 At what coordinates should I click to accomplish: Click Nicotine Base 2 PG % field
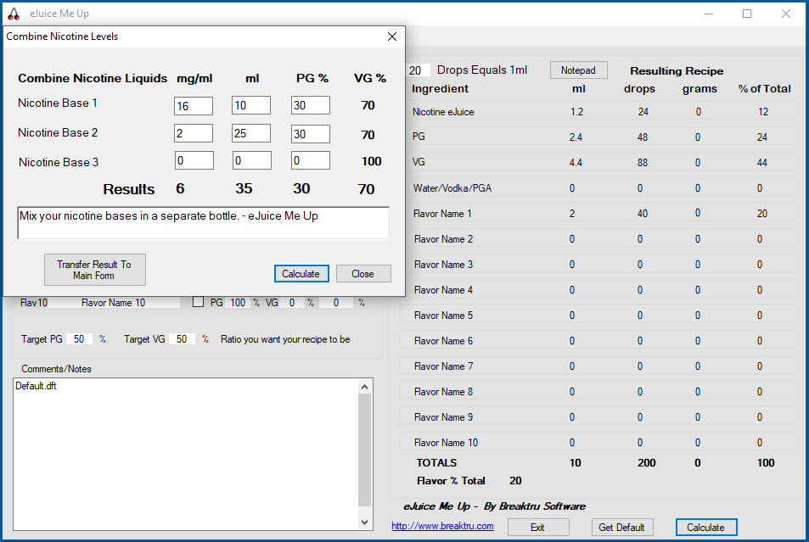tap(311, 134)
